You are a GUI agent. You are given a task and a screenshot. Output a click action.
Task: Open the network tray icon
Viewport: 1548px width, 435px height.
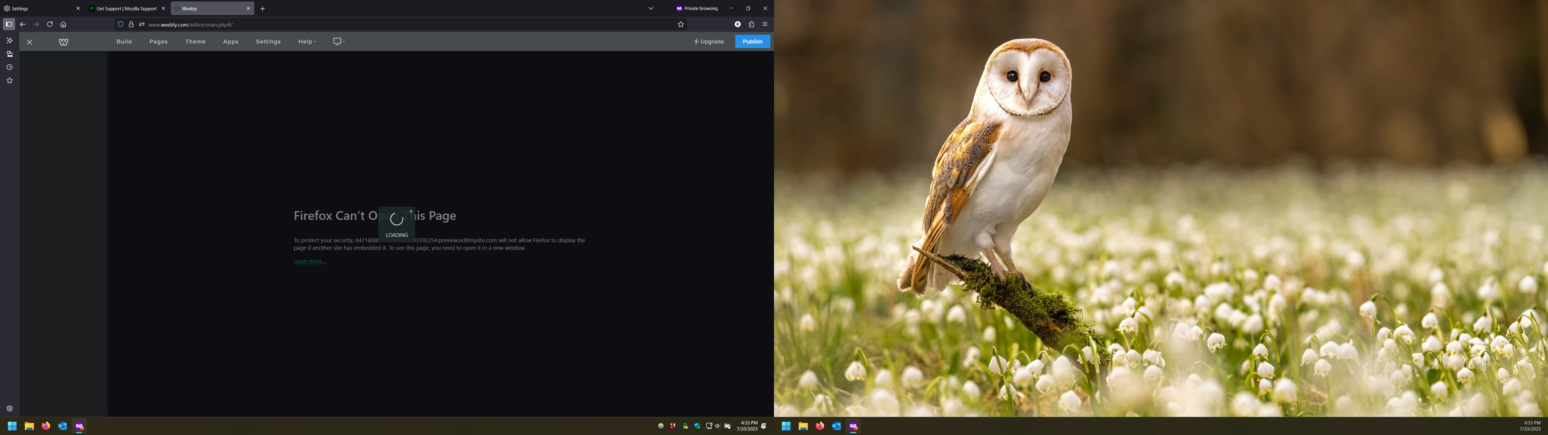pyautogui.click(x=709, y=426)
